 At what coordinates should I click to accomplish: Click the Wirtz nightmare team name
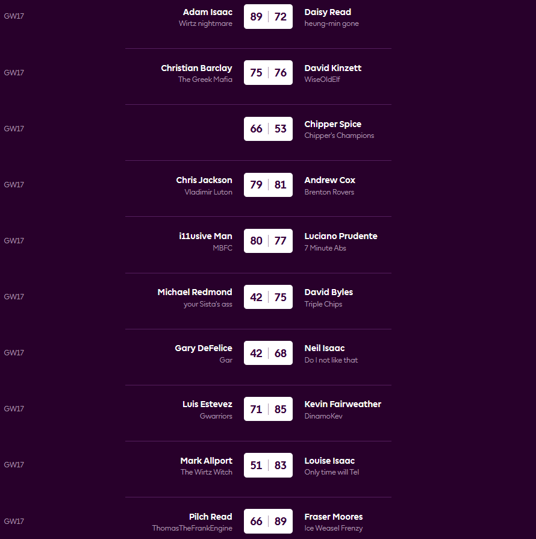click(205, 24)
